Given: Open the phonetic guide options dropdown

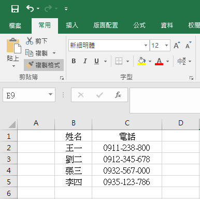Looking at the screenshot, I should coord(190,61).
